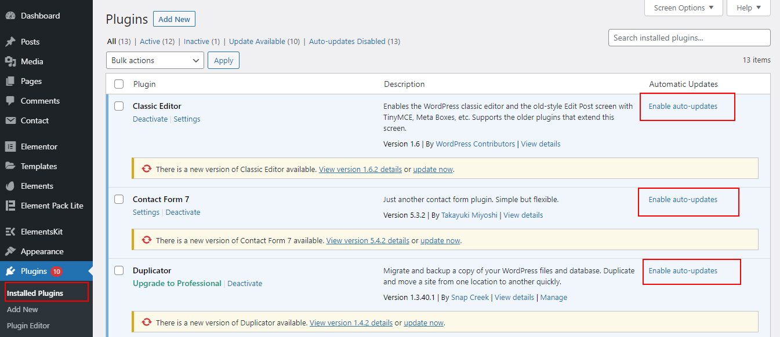
Task: Tick the Classic Editor checkbox
Action: (x=119, y=106)
